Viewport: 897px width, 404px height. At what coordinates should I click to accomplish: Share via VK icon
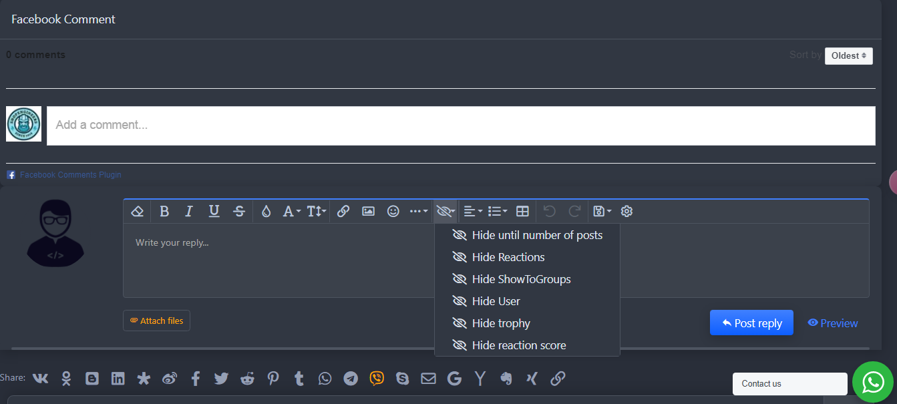point(40,378)
